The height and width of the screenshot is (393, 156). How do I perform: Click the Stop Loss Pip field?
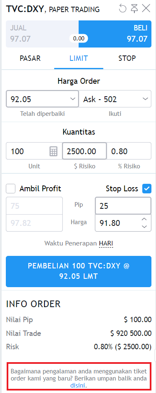[x=123, y=206]
